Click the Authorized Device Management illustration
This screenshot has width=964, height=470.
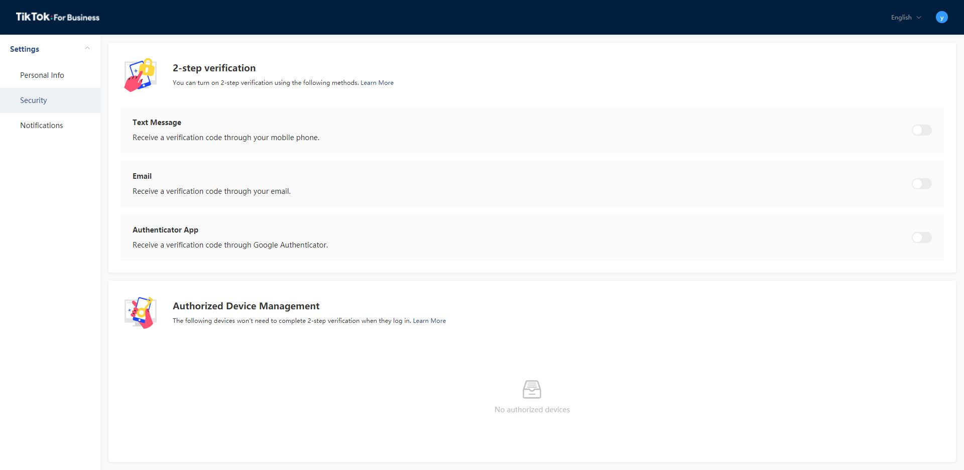coord(141,312)
